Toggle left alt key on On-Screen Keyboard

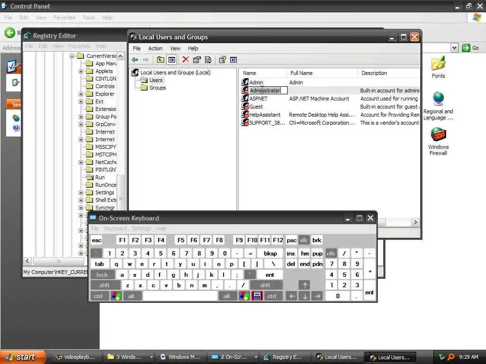pyautogui.click(x=131, y=296)
